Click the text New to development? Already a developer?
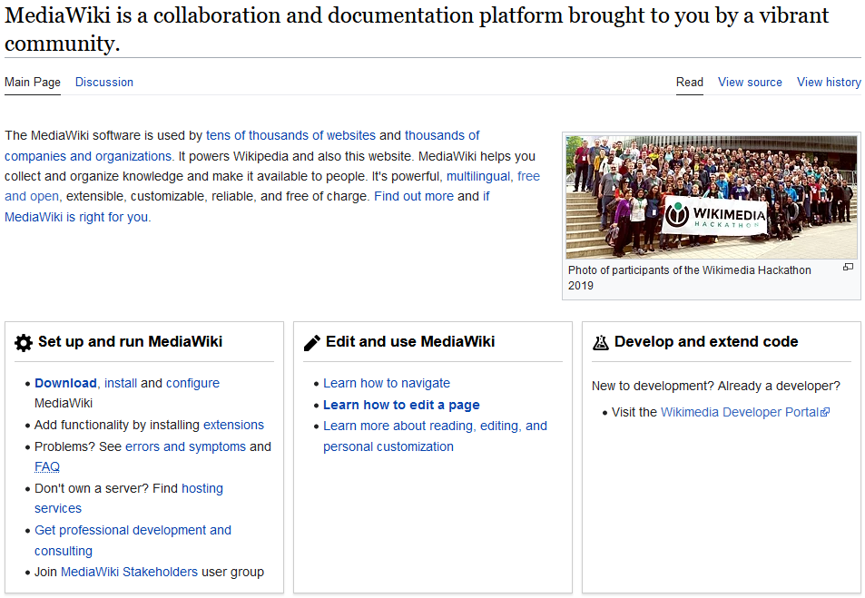The width and height of the screenshot is (865, 598). [x=715, y=386]
